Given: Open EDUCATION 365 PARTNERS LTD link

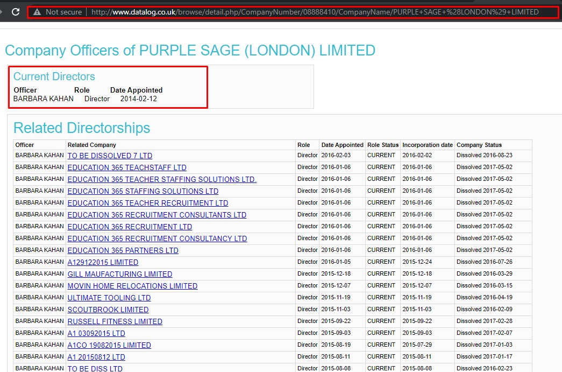Looking at the screenshot, I should point(123,250).
